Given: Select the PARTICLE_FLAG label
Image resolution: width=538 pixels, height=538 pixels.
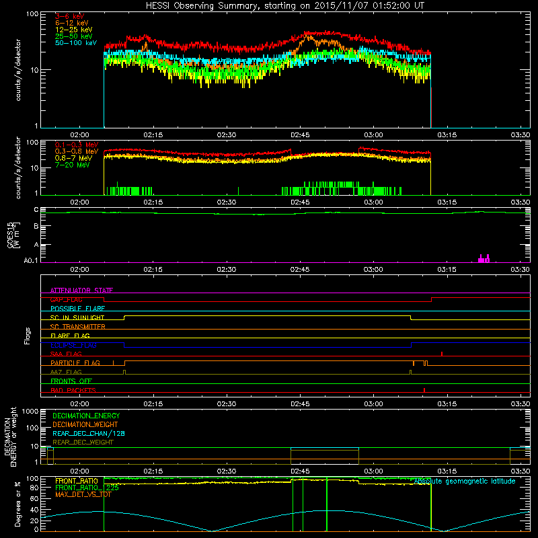Looking at the screenshot, I should pyautogui.click(x=75, y=363).
